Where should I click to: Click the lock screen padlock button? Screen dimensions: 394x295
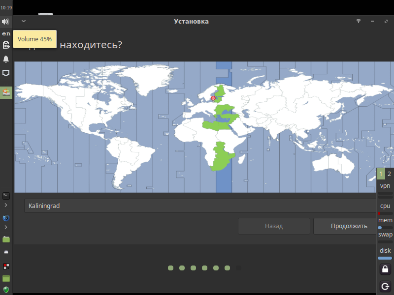[385, 269]
